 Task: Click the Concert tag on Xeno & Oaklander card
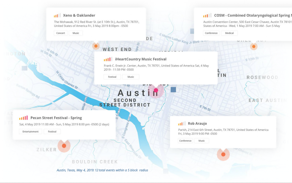pos(61,33)
